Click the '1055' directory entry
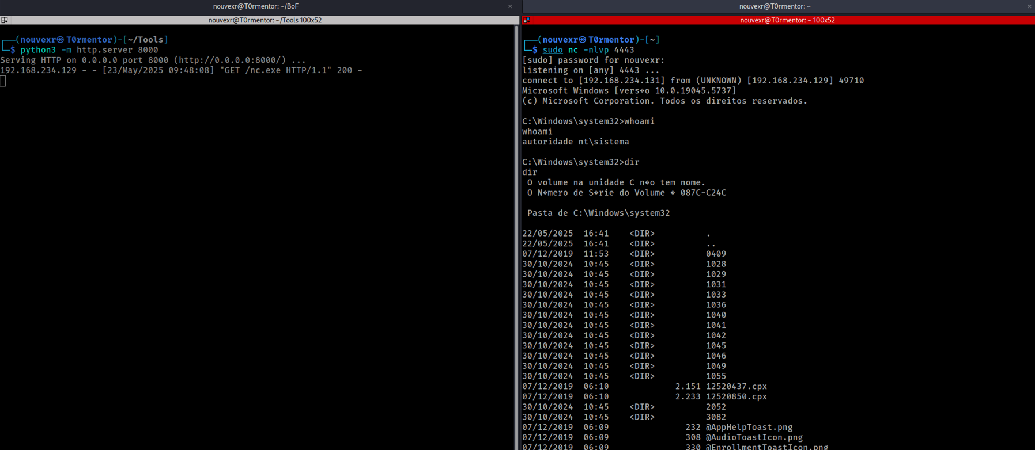Screen dimensions: 1035x450 click(716, 376)
